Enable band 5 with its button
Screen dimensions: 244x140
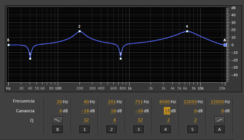pos(192,129)
